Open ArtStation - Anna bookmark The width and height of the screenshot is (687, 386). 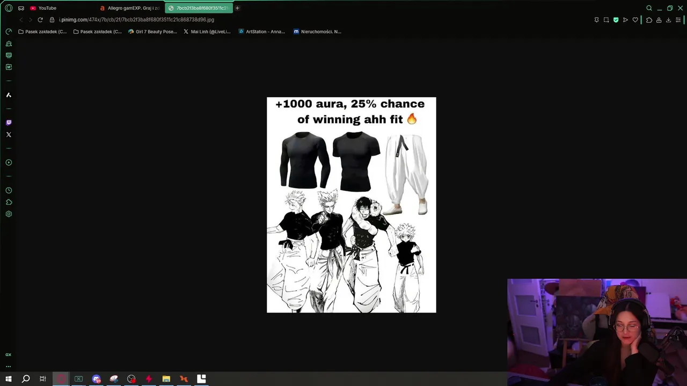pos(262,32)
